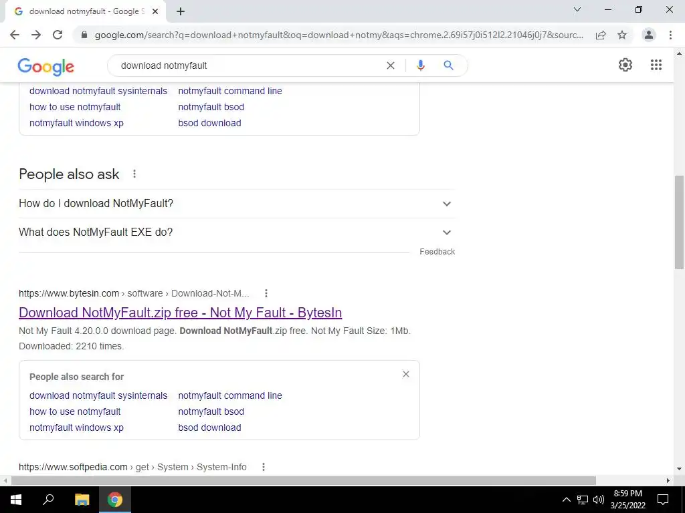Open more options for softpedia.com result
This screenshot has height=513, width=685.
264,467
